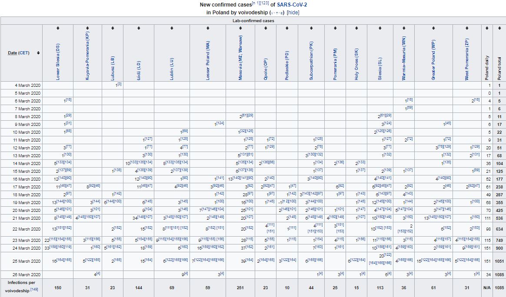Collapse the table using the [hide] link
Viewport: 506px width, 297px height.
pos(293,13)
